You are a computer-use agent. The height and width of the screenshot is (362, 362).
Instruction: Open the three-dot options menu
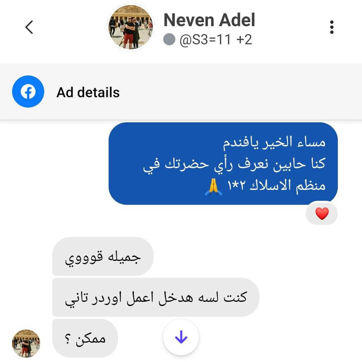pyautogui.click(x=332, y=27)
